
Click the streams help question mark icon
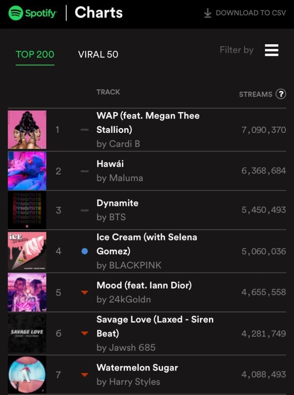coord(281,94)
